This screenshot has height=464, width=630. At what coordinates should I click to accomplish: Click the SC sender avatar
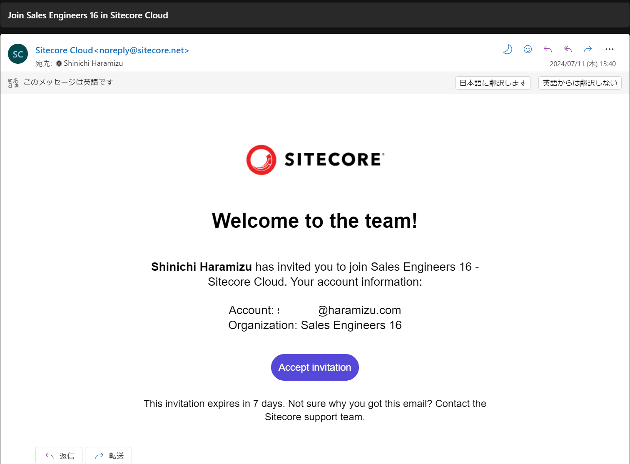18,54
